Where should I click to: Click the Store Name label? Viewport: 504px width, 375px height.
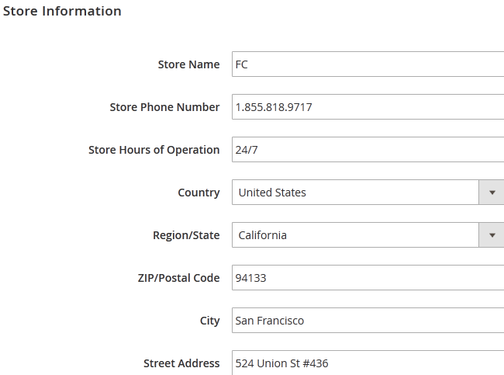click(188, 64)
